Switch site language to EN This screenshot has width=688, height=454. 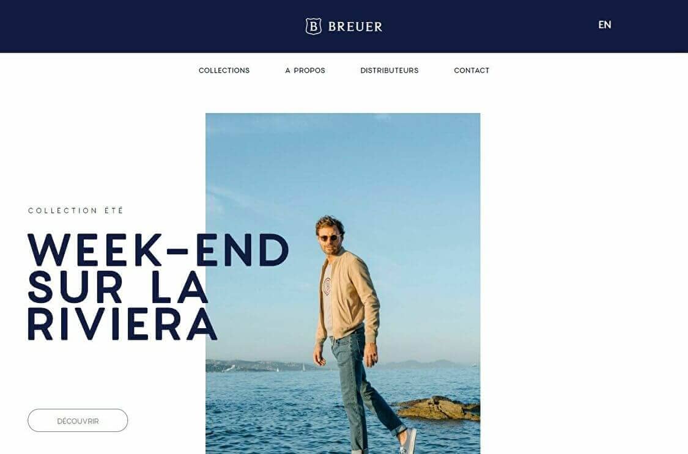pyautogui.click(x=605, y=25)
